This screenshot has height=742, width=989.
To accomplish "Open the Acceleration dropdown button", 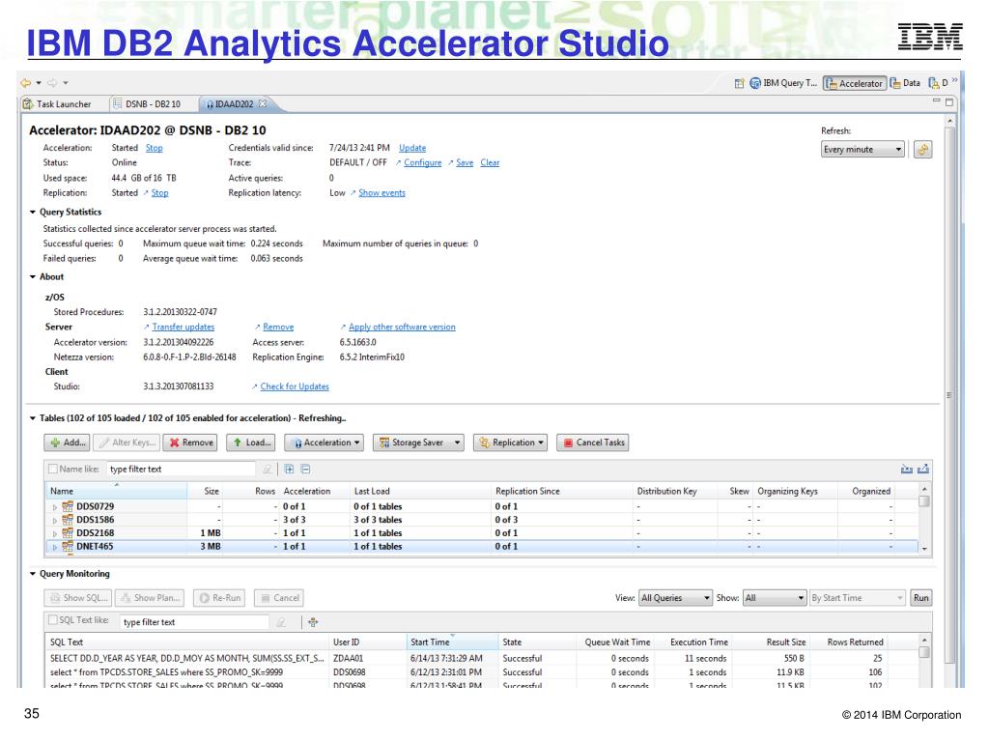I will [323, 442].
